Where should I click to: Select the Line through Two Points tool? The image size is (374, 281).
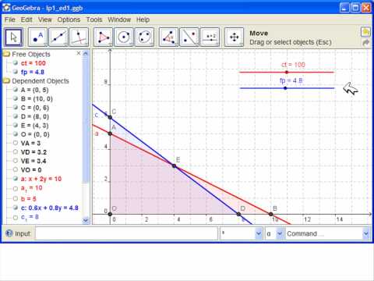tap(58, 37)
